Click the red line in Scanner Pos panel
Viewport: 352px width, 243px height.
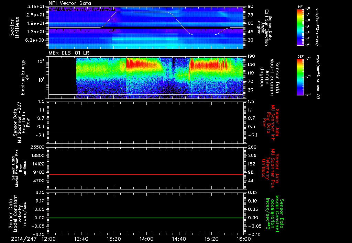tap(146, 174)
